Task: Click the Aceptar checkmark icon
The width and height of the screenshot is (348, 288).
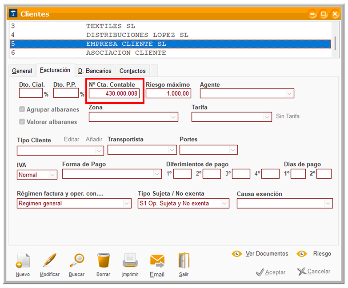Action: 260,272
